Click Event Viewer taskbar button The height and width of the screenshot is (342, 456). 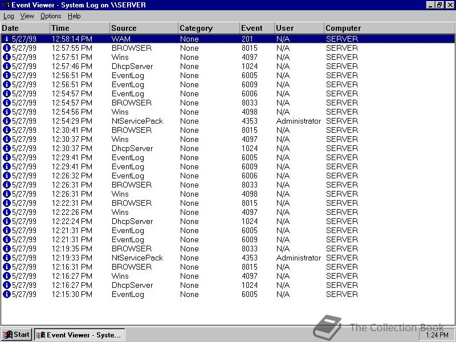click(80, 335)
